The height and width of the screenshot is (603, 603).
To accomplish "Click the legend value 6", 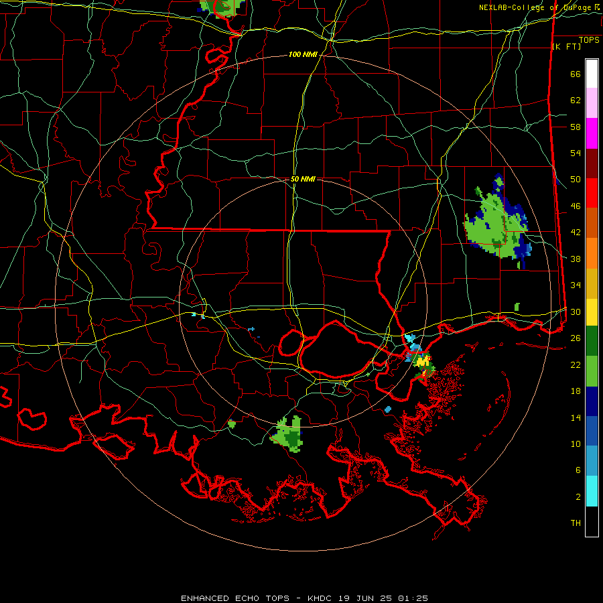I will tap(578, 470).
